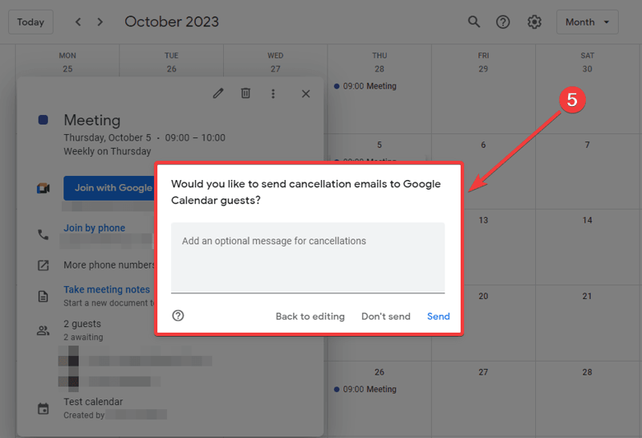The height and width of the screenshot is (438, 642).
Task: Go to previous month arrow
Action: pos(79,23)
